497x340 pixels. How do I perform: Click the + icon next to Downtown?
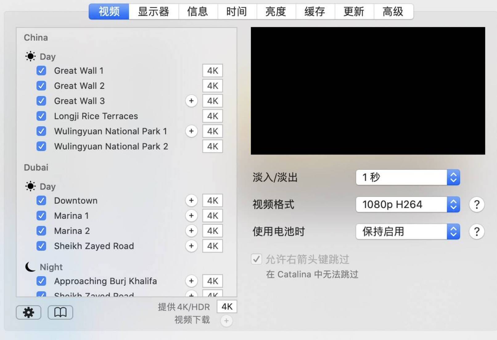pos(191,200)
